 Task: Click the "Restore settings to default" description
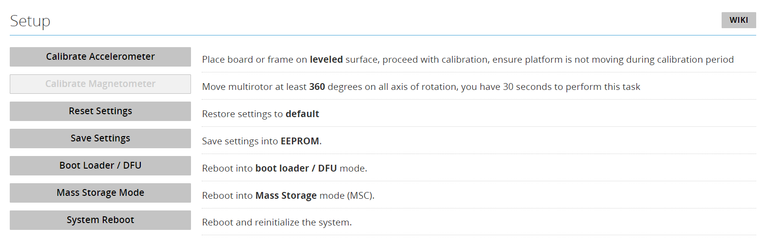[x=260, y=114]
